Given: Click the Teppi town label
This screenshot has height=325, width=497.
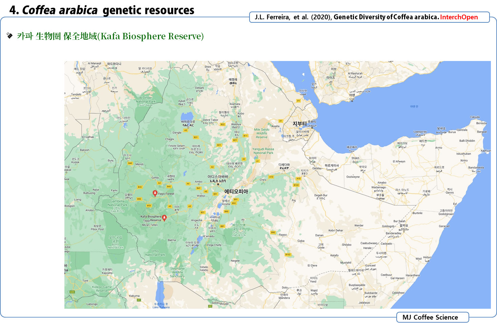Looking at the screenshot, I should 146,221.
